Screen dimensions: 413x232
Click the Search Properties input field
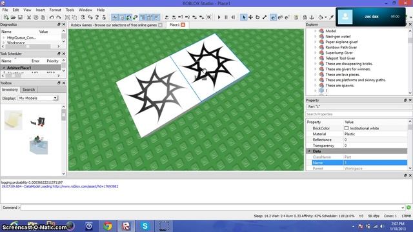point(358,114)
